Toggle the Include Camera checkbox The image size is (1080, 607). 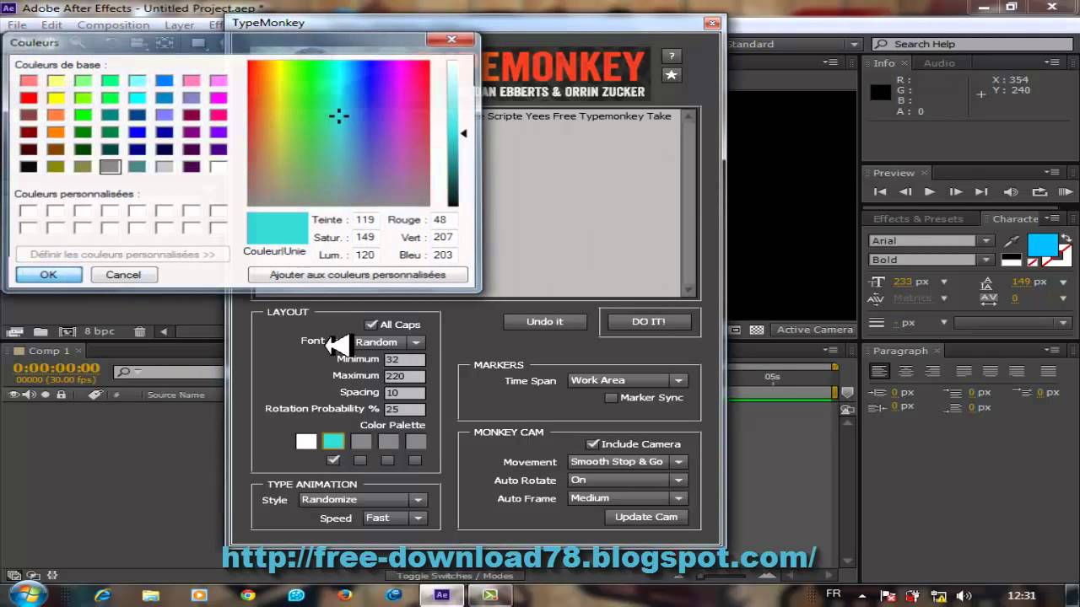pyautogui.click(x=592, y=444)
